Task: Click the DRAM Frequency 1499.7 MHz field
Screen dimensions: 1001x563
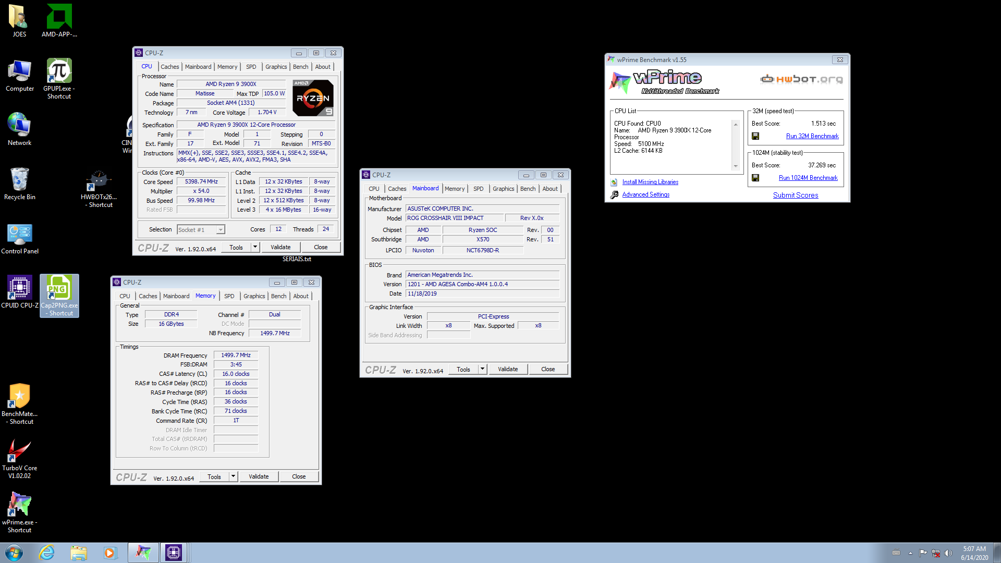Action: pos(236,355)
